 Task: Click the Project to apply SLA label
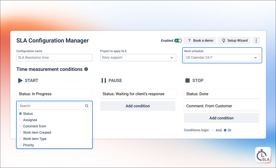(113, 51)
